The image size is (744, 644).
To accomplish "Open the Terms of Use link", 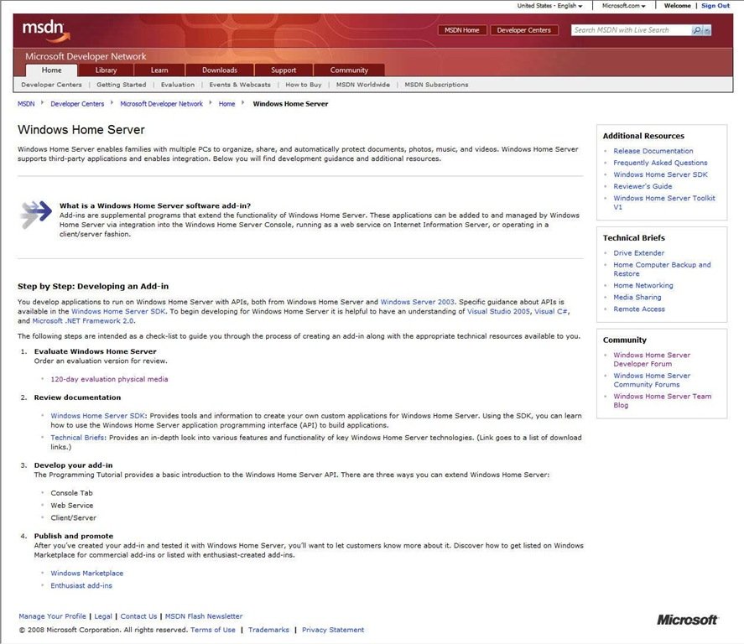I will tap(212, 631).
